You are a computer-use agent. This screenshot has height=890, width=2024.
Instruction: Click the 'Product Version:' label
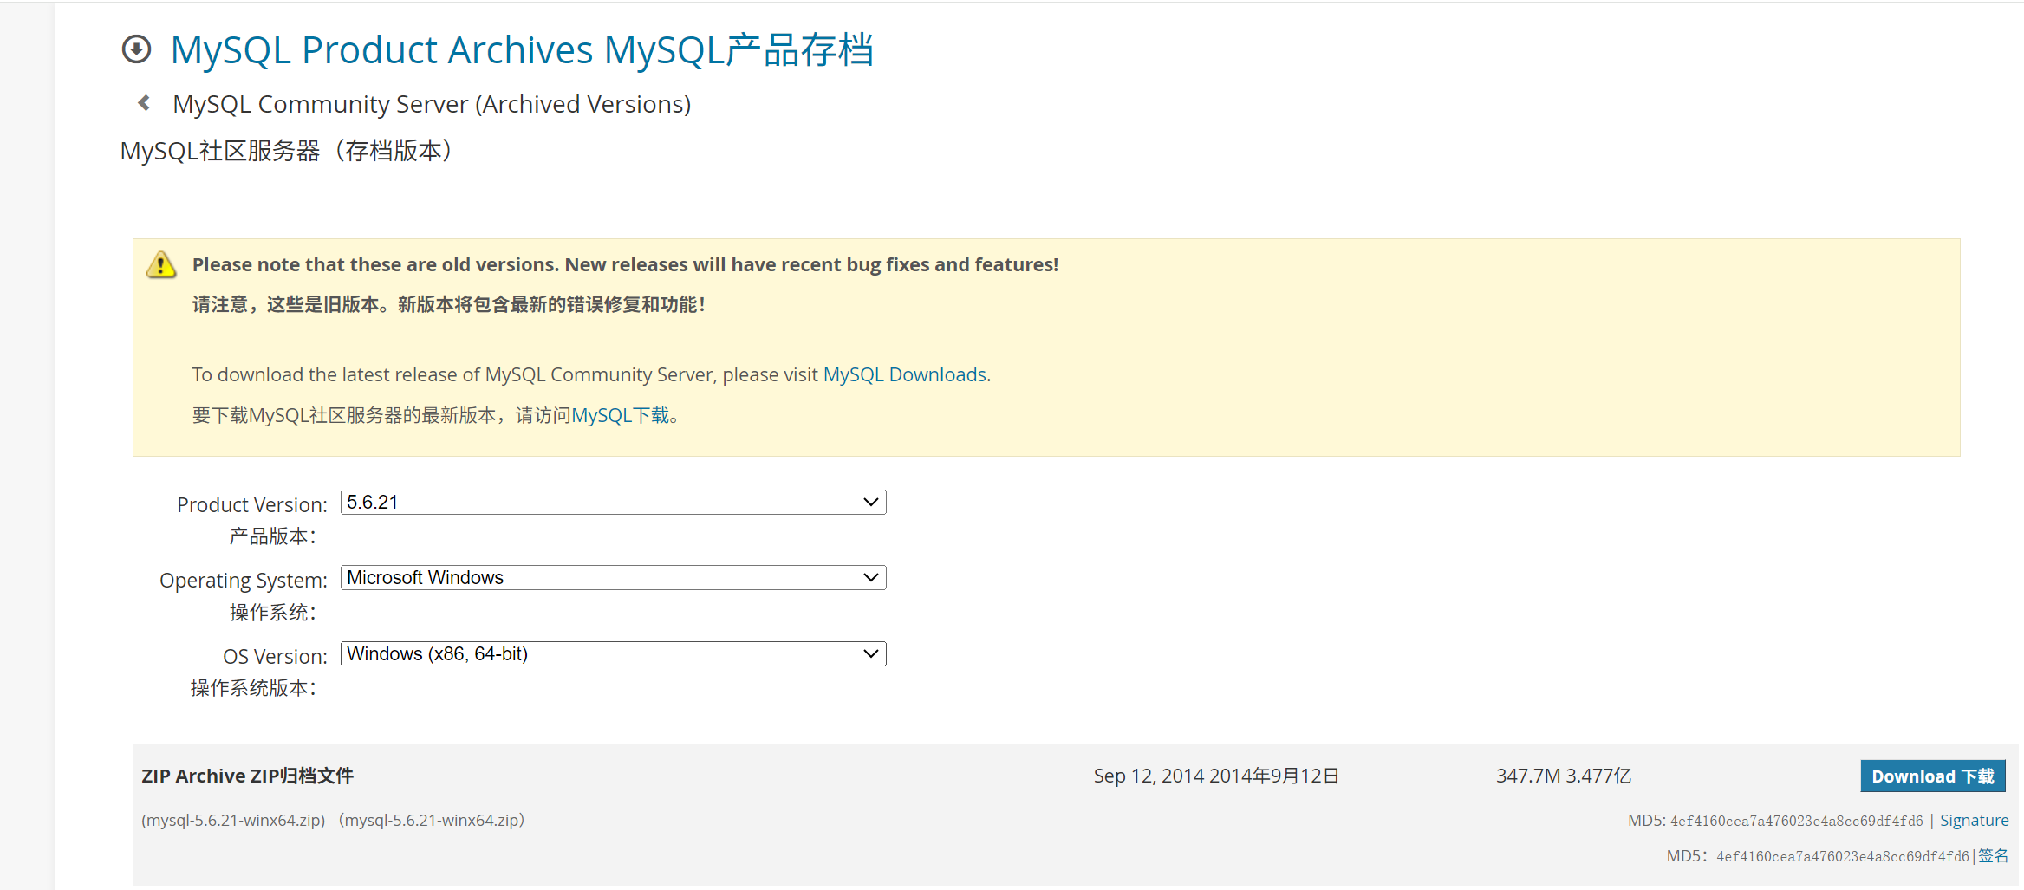[x=252, y=505]
